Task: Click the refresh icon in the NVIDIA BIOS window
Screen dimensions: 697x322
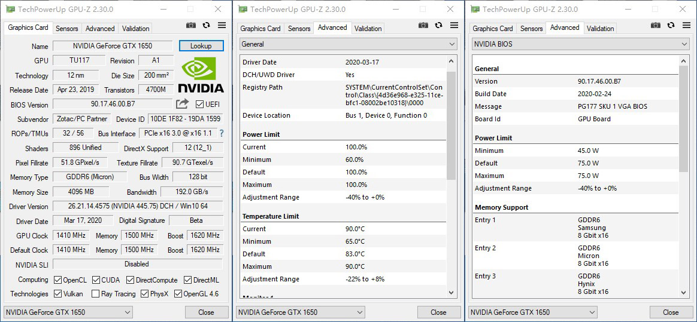Action: [671, 25]
